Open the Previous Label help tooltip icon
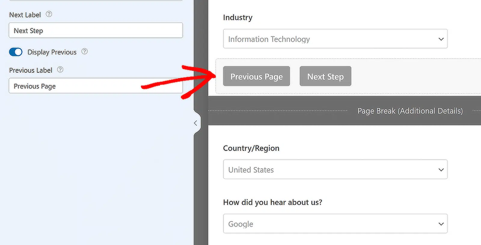 [60, 70]
